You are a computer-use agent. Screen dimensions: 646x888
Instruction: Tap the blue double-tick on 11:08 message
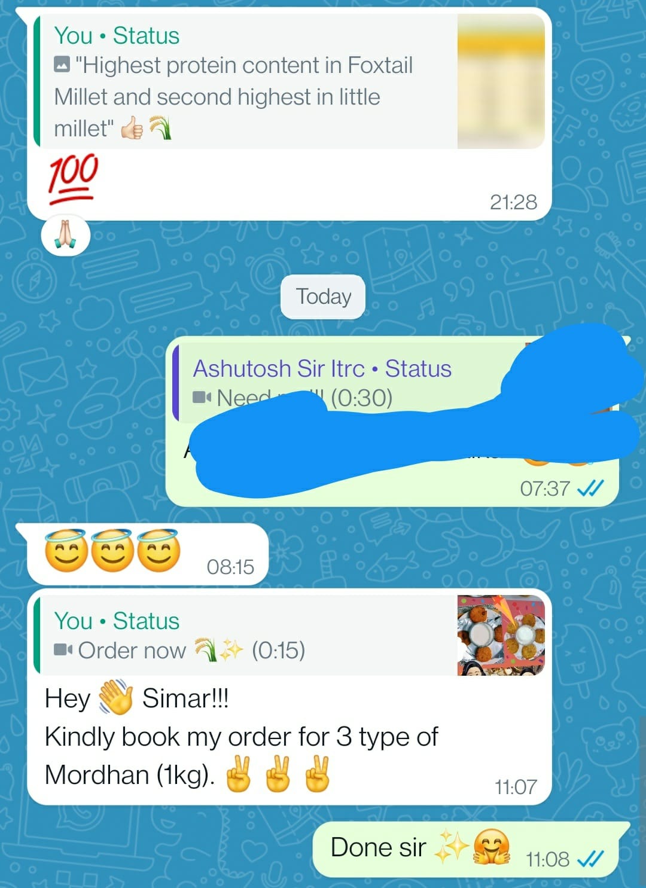coord(590,859)
